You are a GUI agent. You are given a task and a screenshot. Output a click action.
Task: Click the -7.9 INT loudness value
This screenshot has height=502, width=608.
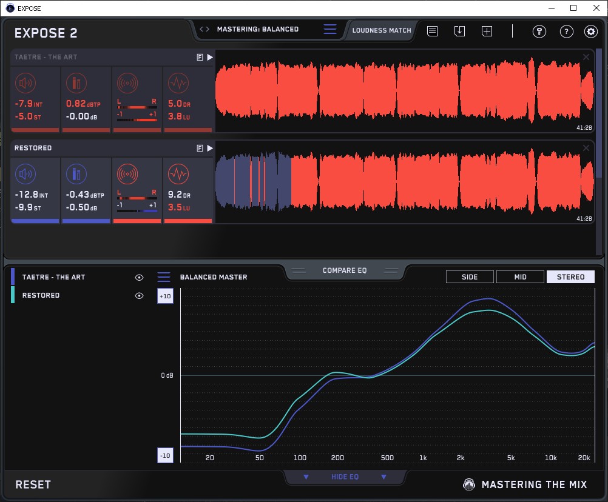(x=29, y=104)
